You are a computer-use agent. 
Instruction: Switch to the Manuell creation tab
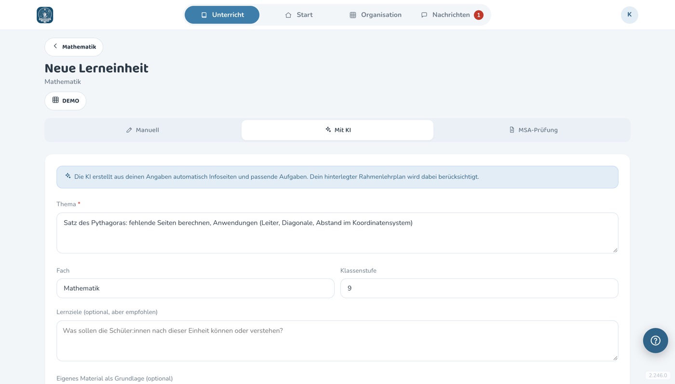(143, 130)
